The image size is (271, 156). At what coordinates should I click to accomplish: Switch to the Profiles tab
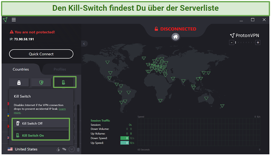point(60,69)
